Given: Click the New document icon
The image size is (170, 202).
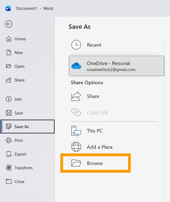Looking at the screenshot, I should (9, 53).
